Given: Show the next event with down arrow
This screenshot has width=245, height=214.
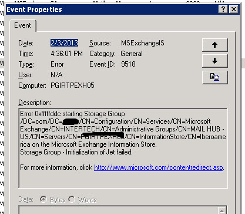Looking at the screenshot, I should tap(215, 61).
